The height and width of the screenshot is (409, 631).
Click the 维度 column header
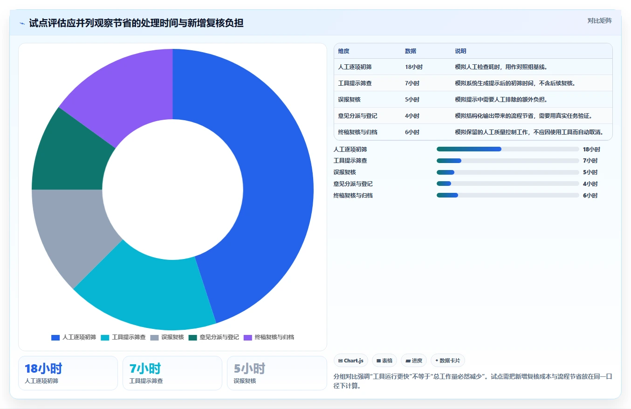click(x=344, y=51)
